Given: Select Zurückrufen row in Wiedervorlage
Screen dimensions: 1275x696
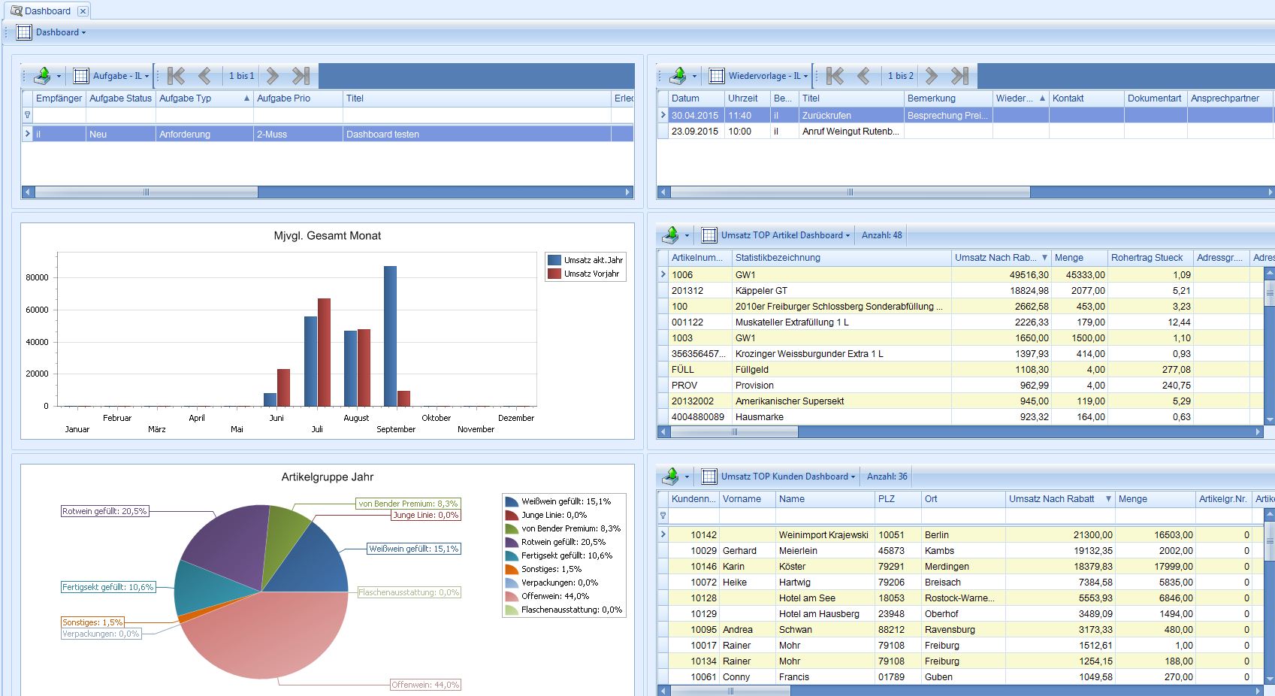Looking at the screenshot, I should (x=965, y=115).
